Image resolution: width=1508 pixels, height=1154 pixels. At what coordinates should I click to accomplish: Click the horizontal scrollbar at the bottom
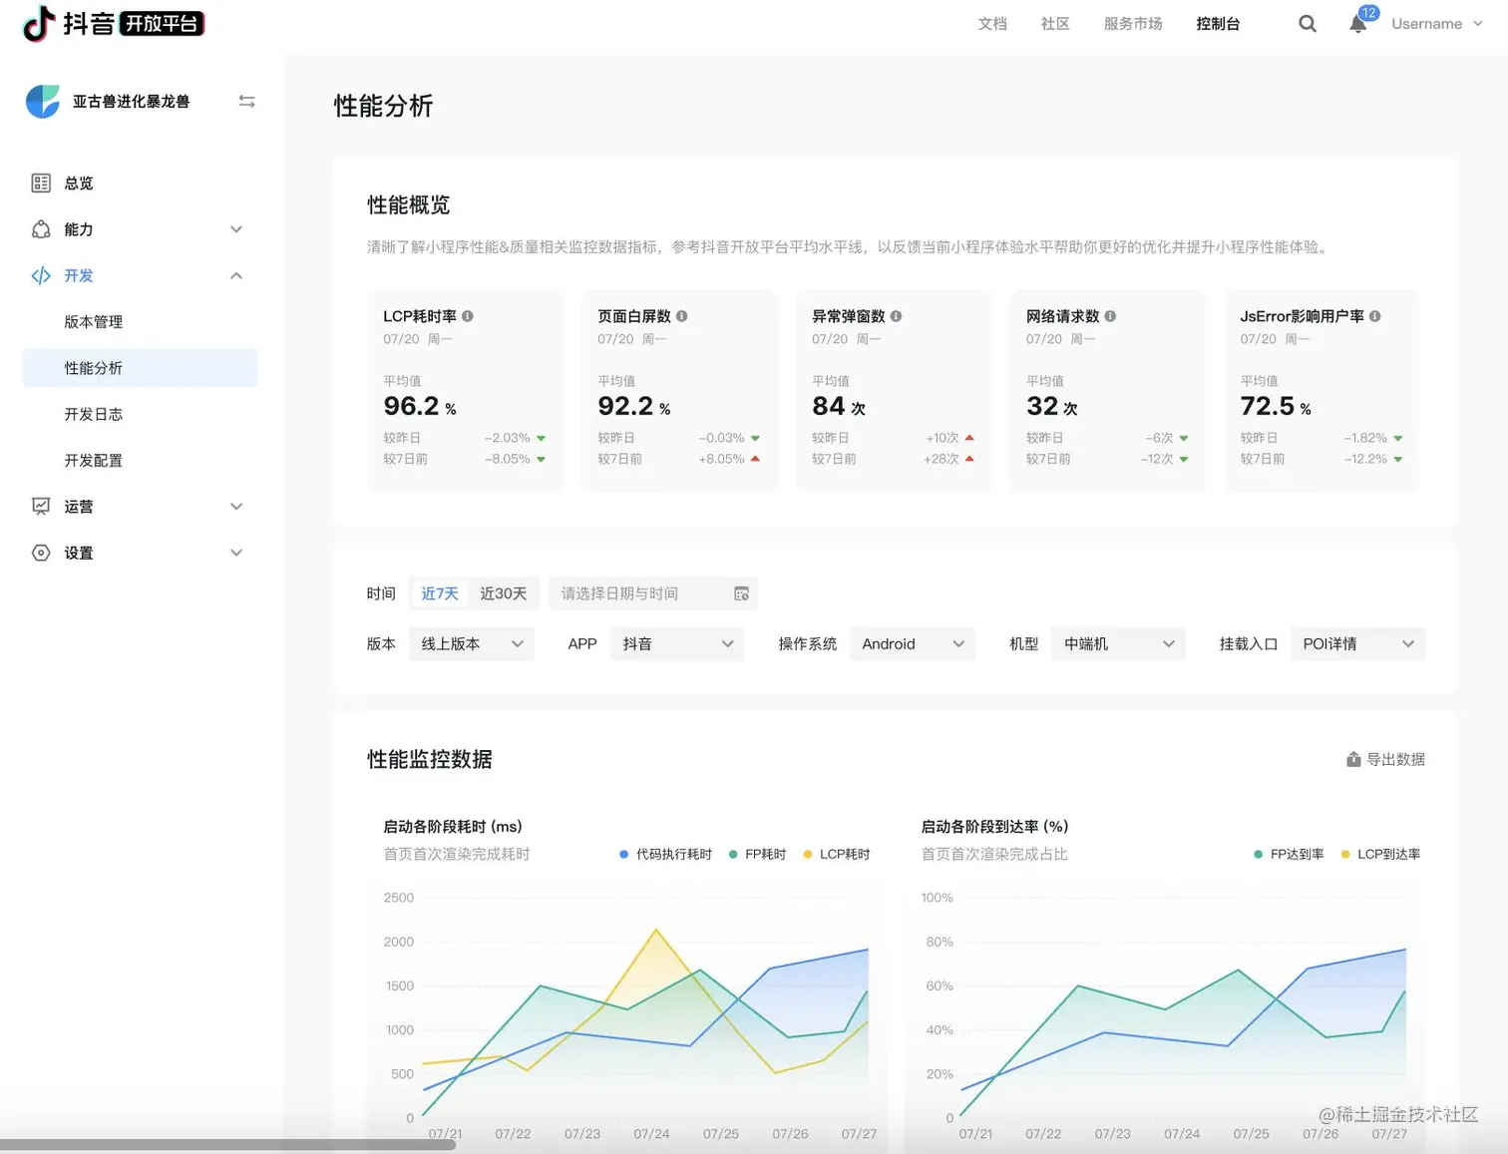(x=228, y=1145)
